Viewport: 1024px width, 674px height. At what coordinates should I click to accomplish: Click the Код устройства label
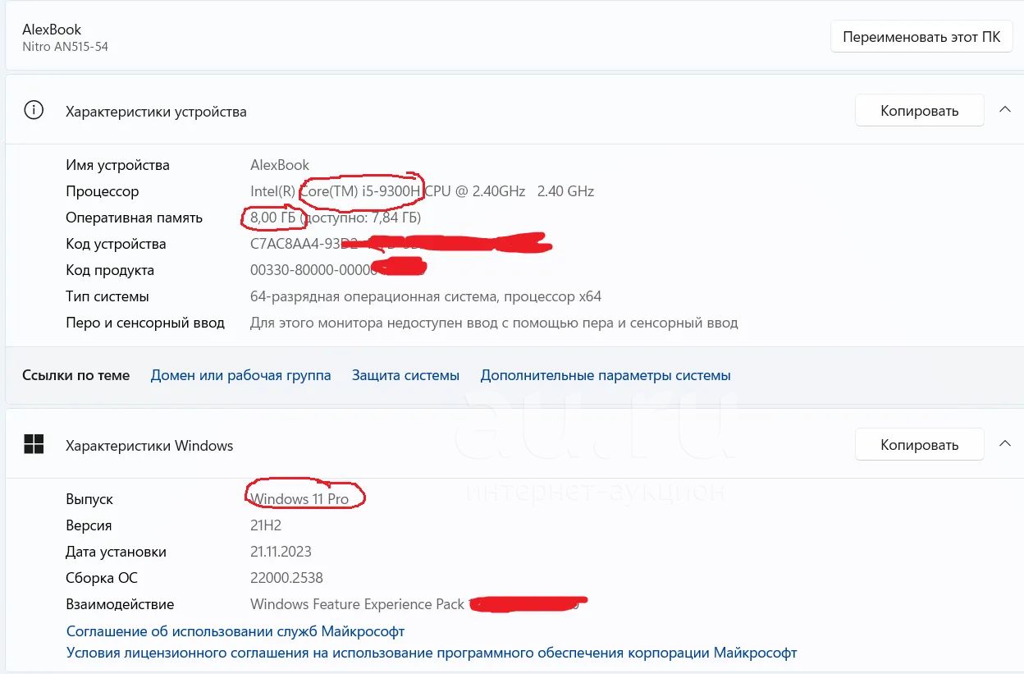(116, 244)
